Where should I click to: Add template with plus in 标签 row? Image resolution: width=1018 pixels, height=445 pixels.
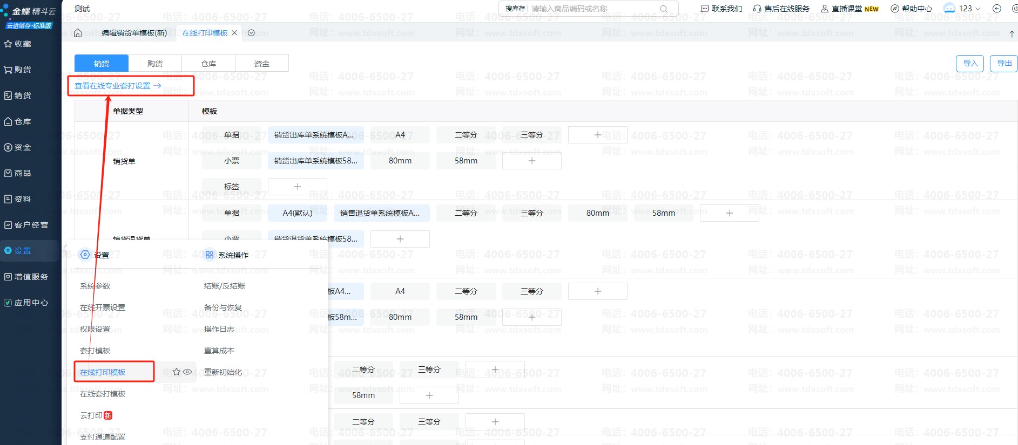click(x=298, y=187)
